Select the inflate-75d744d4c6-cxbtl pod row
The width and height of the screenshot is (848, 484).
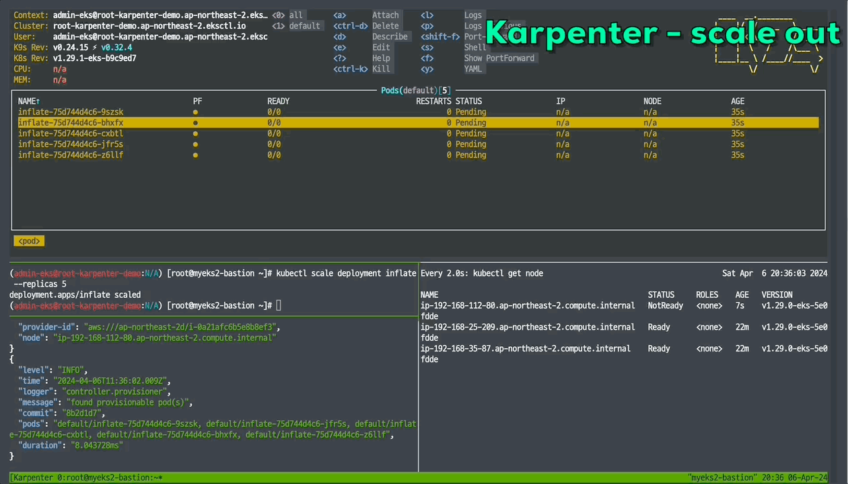[418, 133]
